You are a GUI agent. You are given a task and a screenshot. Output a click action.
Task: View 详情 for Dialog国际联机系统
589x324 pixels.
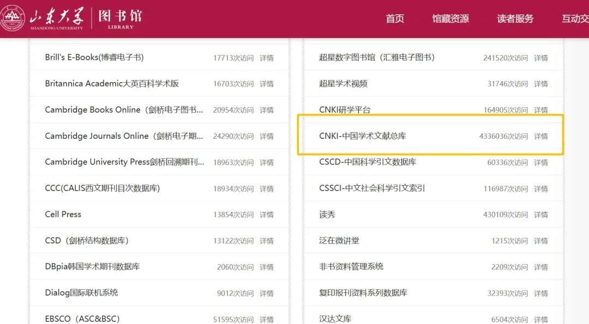(267, 294)
